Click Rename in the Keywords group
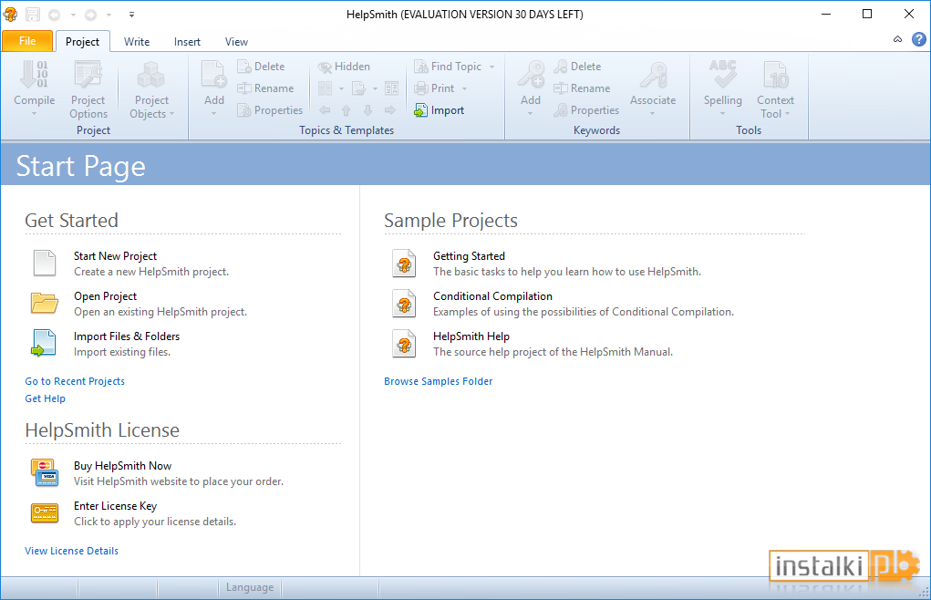The height and width of the screenshot is (600, 931). (x=582, y=88)
